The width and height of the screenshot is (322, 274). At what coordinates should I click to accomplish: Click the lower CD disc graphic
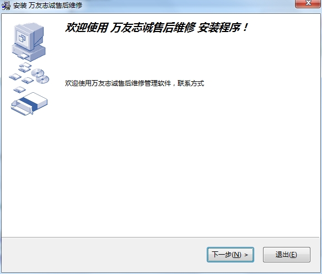42,80
